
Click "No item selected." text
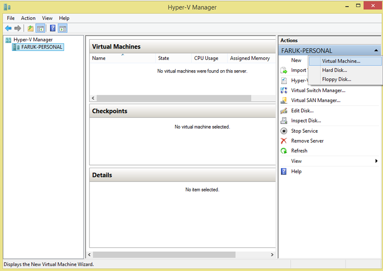pos(202,190)
